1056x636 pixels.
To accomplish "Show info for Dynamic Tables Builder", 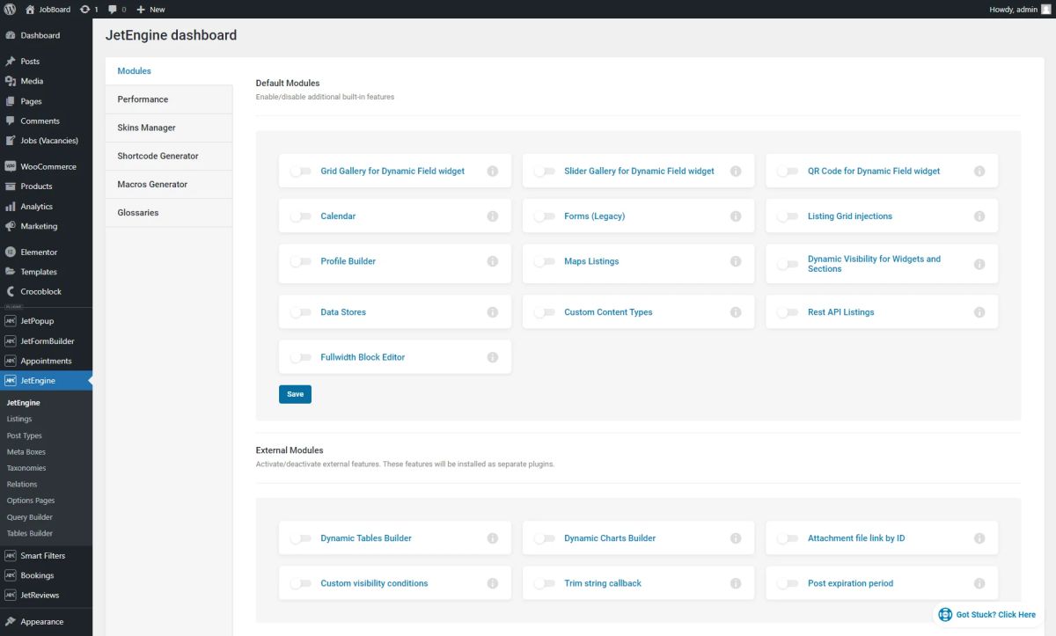I will pos(493,538).
